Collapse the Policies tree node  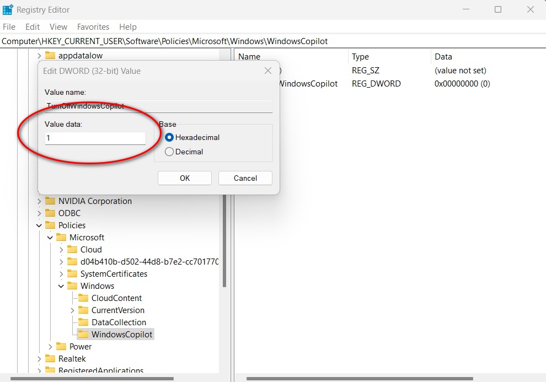point(39,225)
